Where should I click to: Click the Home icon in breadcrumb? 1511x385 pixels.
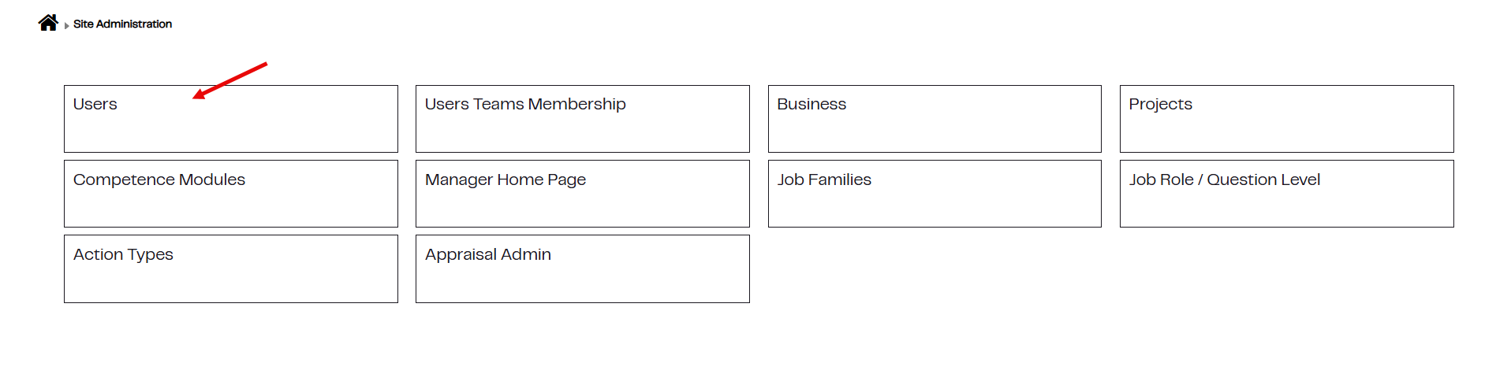(x=48, y=23)
